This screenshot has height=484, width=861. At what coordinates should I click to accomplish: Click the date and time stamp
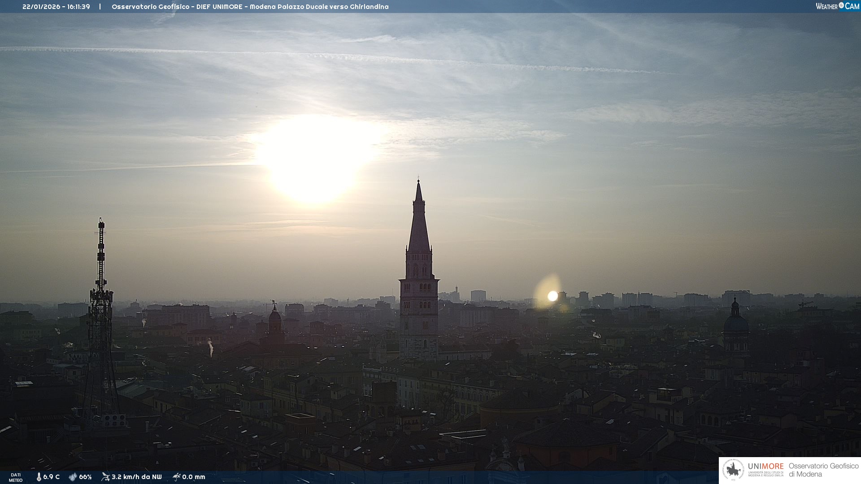point(56,7)
